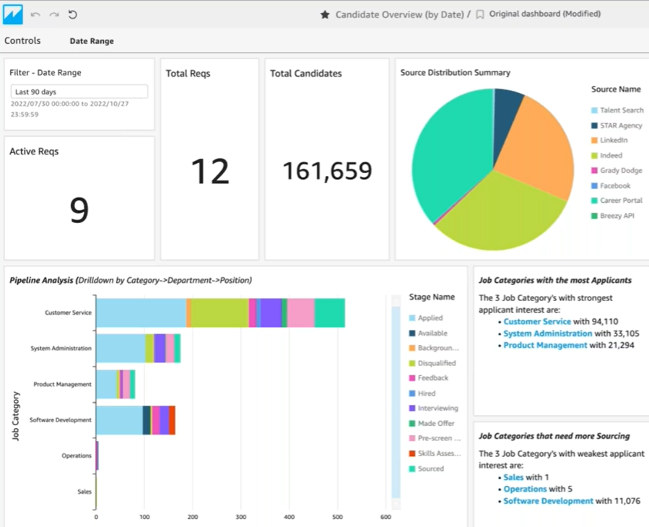Click the Active Reqs value 9
This screenshot has height=527, width=649.
pyautogui.click(x=79, y=210)
